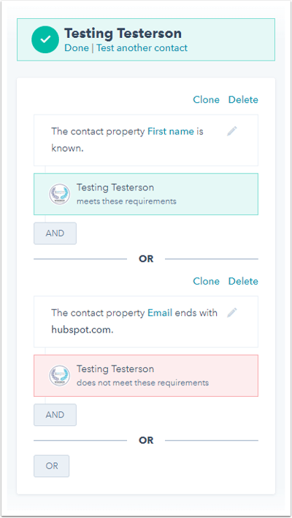
Task: Add AND condition under Email filter
Action: click(x=55, y=414)
